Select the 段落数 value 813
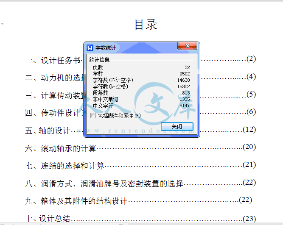This screenshot has width=283, height=225. coord(186,93)
